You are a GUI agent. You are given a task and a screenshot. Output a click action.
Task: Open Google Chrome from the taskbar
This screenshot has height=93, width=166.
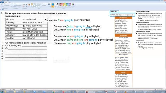coord(57,92)
